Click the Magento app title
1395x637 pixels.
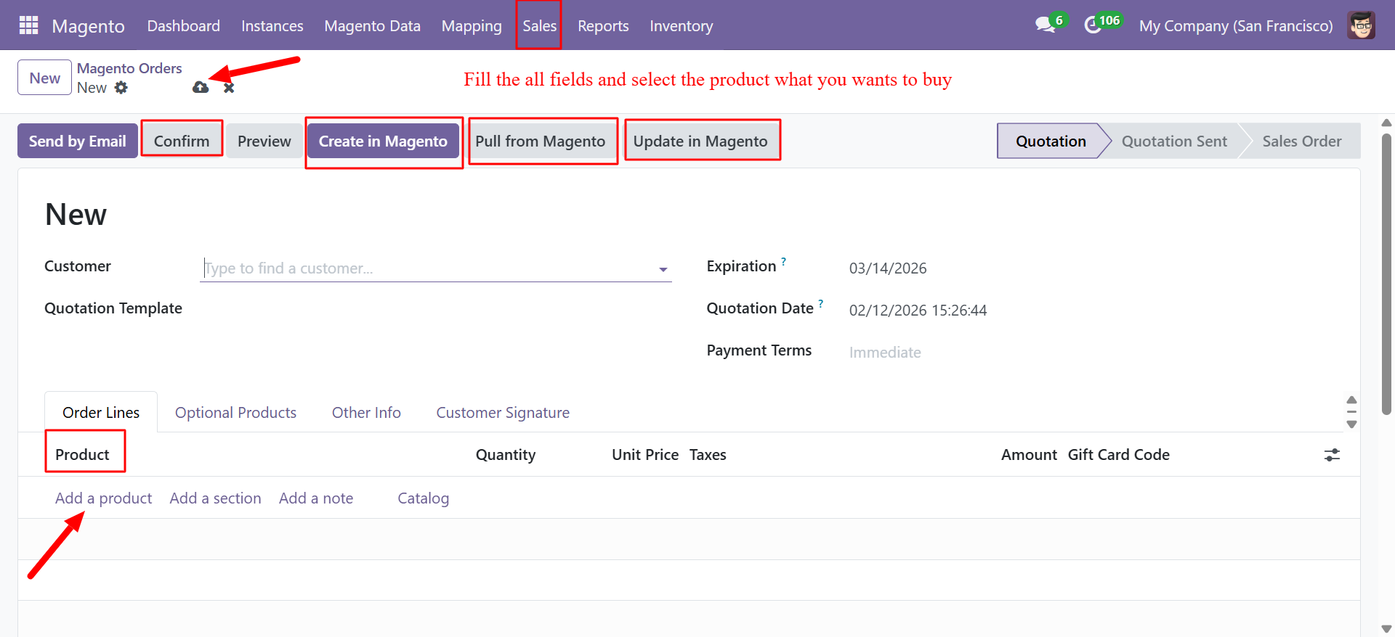89,26
